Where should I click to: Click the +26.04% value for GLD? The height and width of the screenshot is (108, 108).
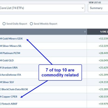tap(103, 60)
